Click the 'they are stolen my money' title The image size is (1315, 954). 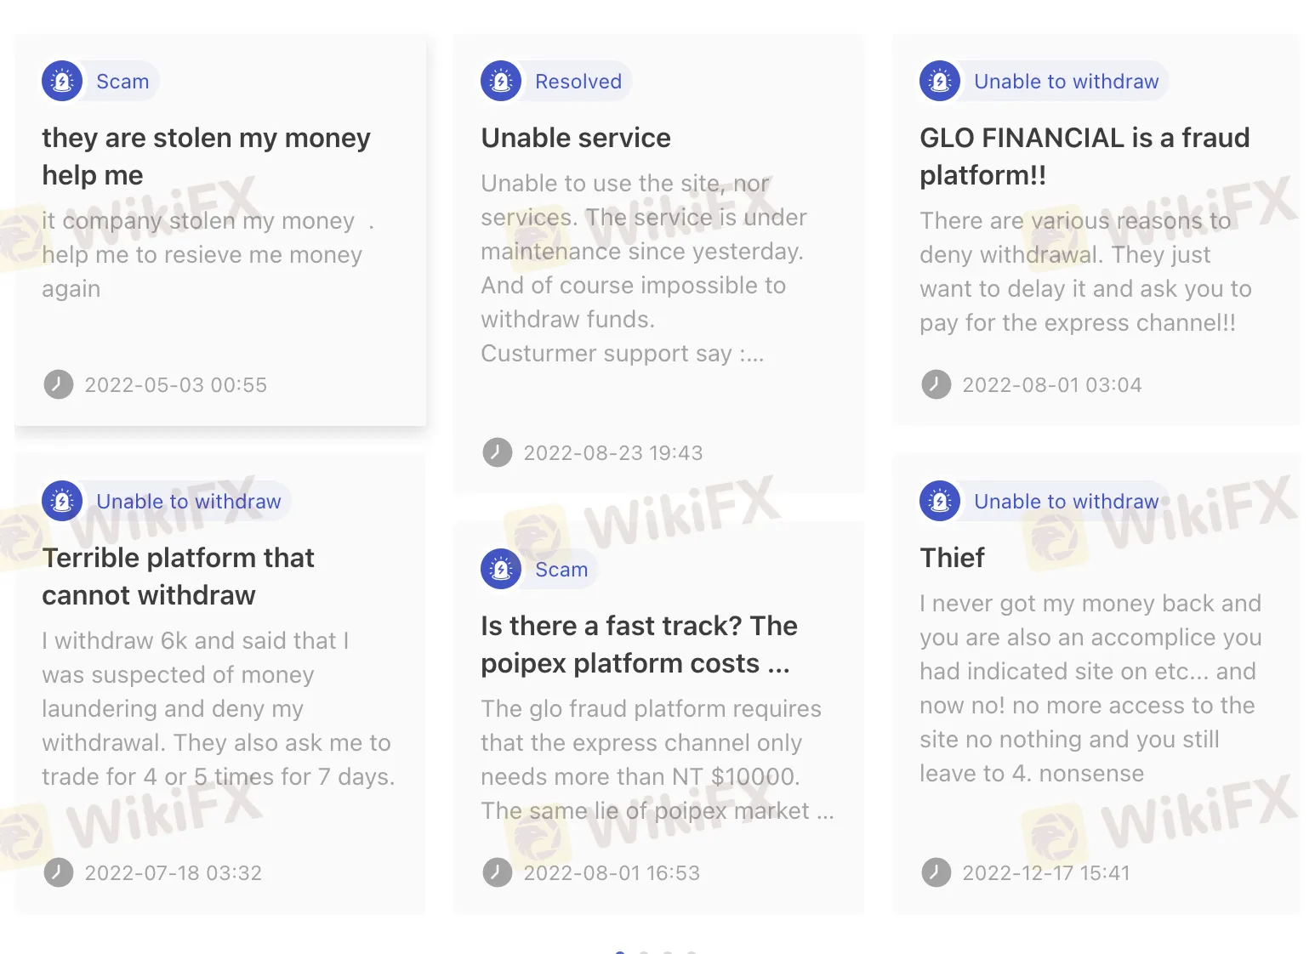point(206,156)
